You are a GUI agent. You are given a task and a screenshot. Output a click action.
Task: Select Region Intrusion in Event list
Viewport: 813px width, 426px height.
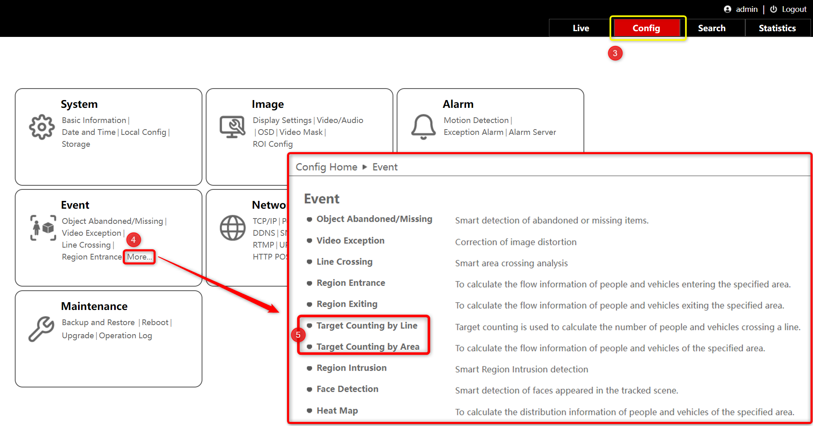(351, 368)
